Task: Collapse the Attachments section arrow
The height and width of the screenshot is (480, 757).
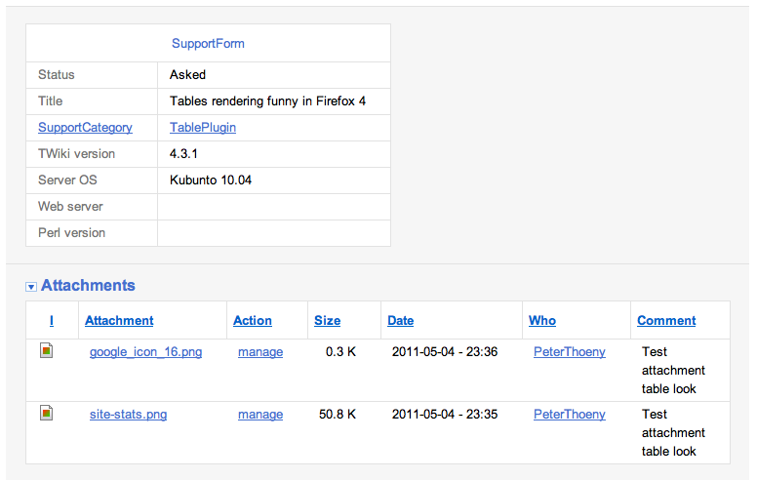Action: 31,287
